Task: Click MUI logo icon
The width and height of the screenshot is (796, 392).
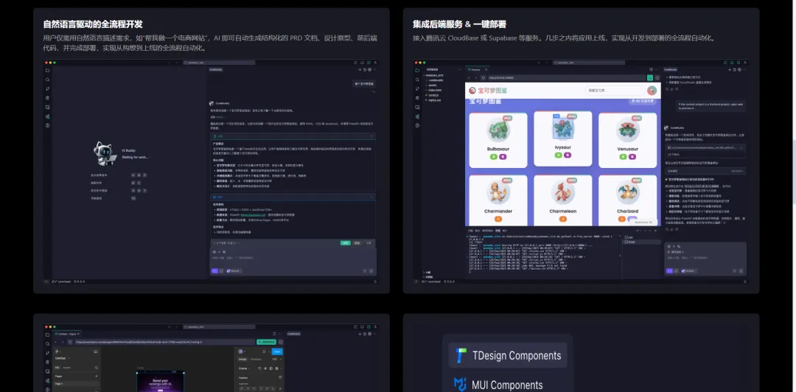Action: pyautogui.click(x=461, y=385)
